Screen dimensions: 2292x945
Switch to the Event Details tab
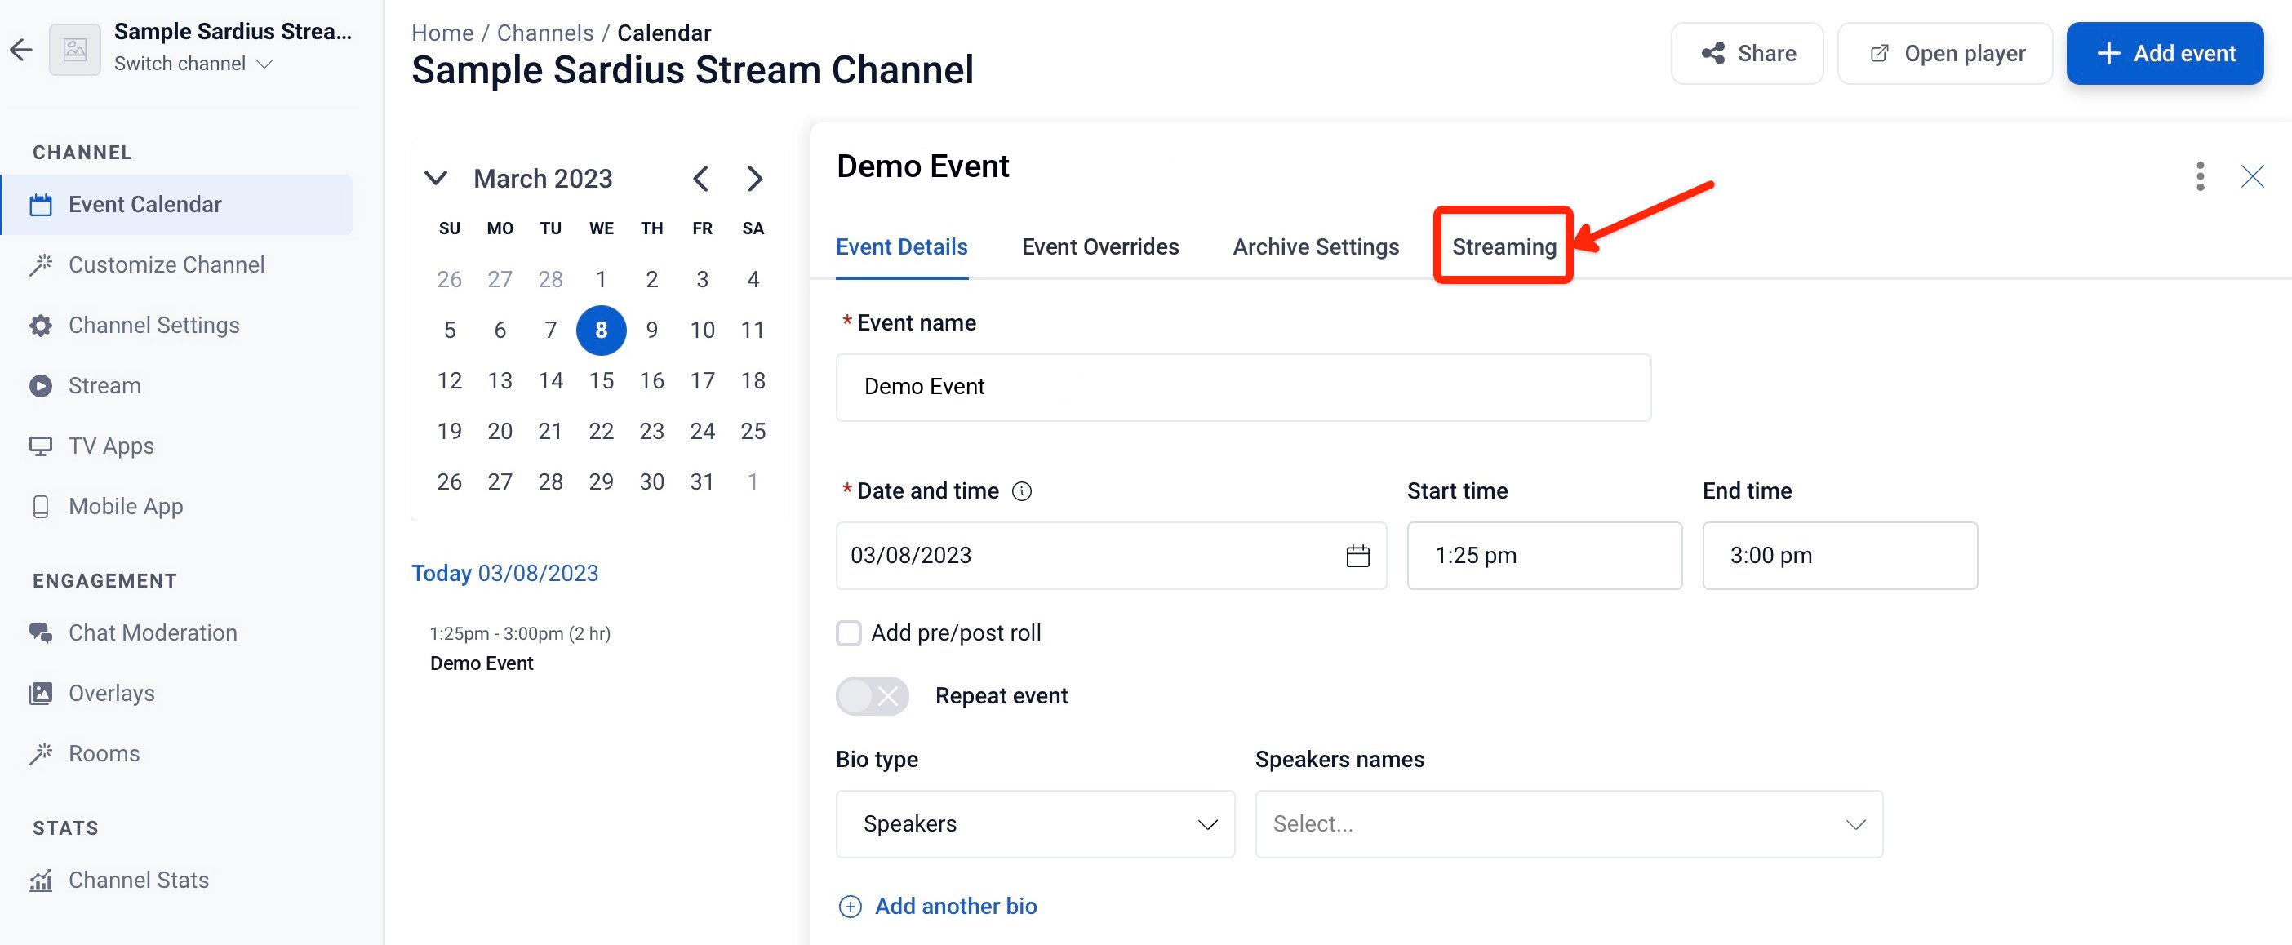click(901, 247)
